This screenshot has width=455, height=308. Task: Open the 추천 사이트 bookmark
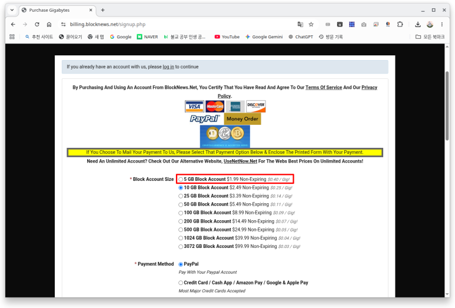click(x=39, y=37)
